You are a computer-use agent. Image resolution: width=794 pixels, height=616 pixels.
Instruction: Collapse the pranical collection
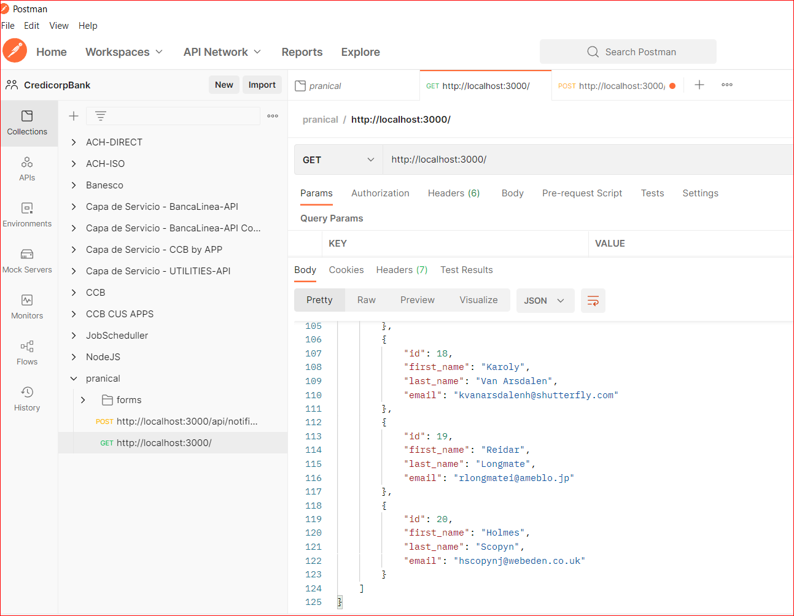pos(74,379)
